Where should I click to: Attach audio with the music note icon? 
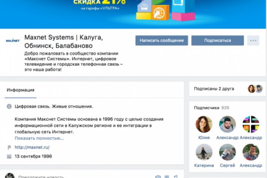pos(176,177)
